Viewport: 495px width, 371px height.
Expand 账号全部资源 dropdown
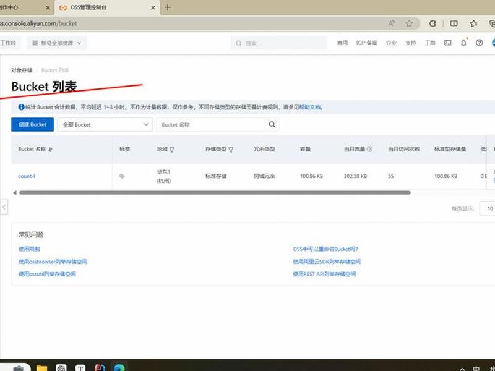[x=57, y=43]
